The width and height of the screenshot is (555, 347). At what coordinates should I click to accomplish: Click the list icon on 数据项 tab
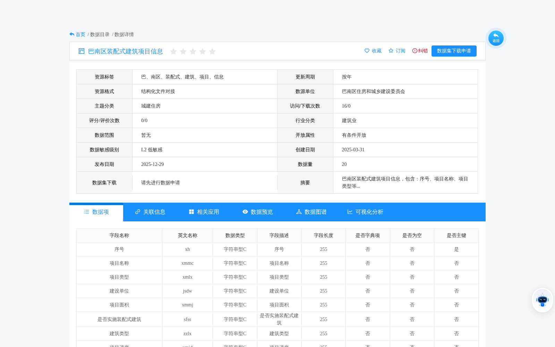pos(87,212)
